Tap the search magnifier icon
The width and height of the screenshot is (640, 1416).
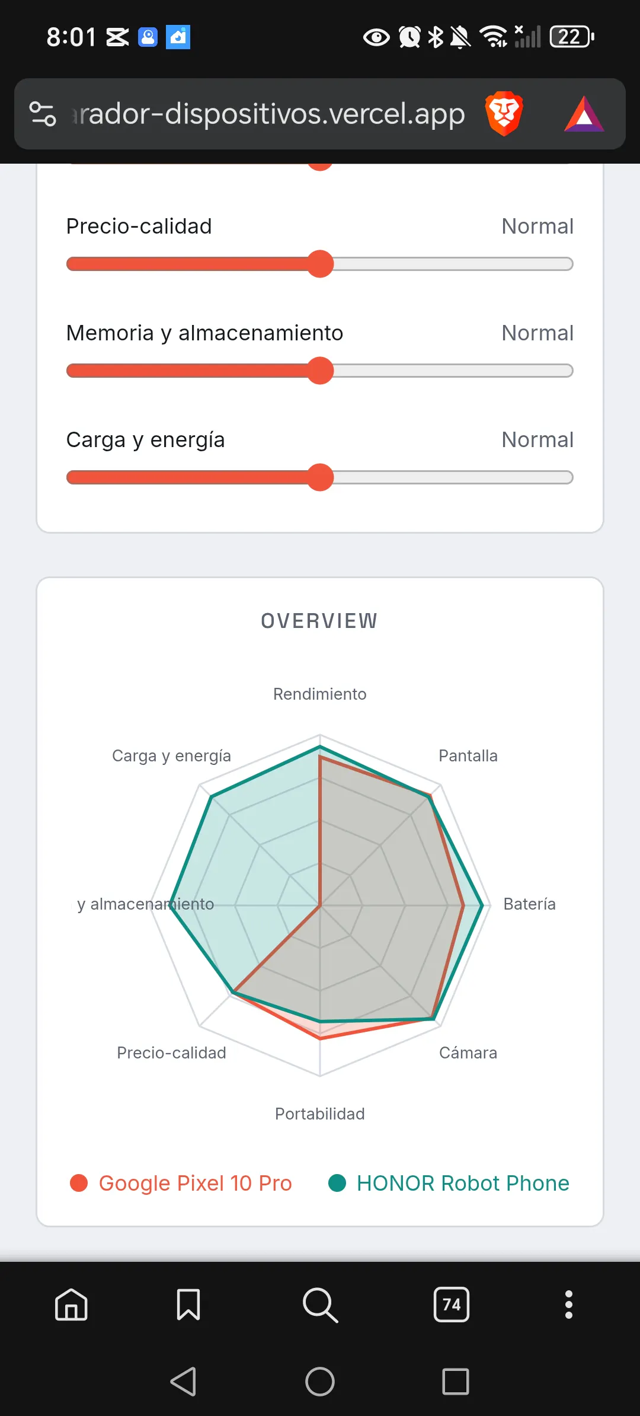tap(320, 1305)
